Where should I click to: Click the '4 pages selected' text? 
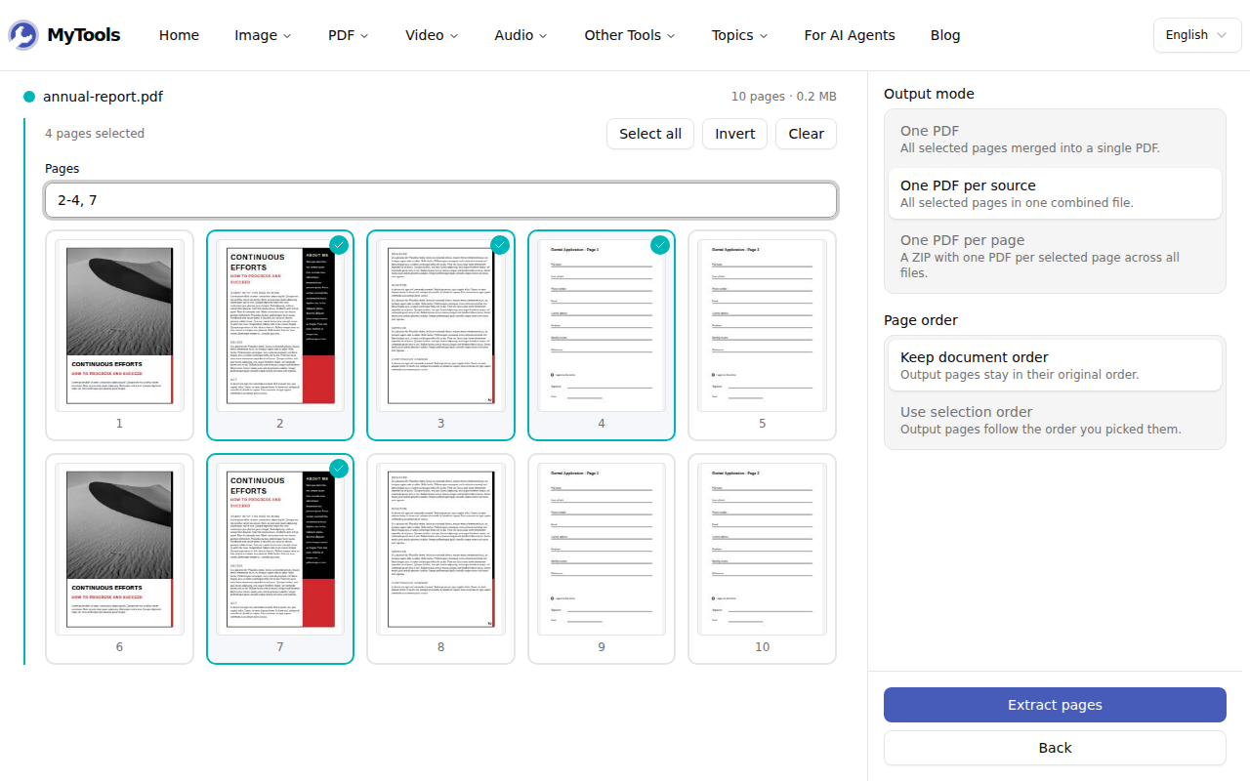pyautogui.click(x=95, y=134)
